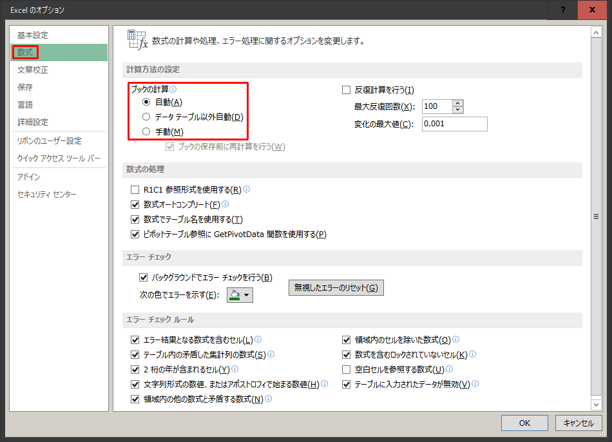
Task: Toggle 2 桁の年が含まれるセル(Y) checkbox
Action: click(x=135, y=369)
